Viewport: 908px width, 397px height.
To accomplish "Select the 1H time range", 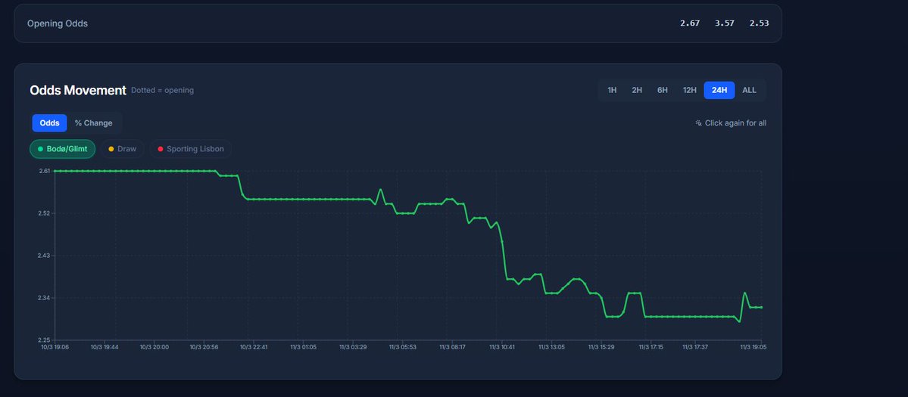I will click(x=611, y=90).
